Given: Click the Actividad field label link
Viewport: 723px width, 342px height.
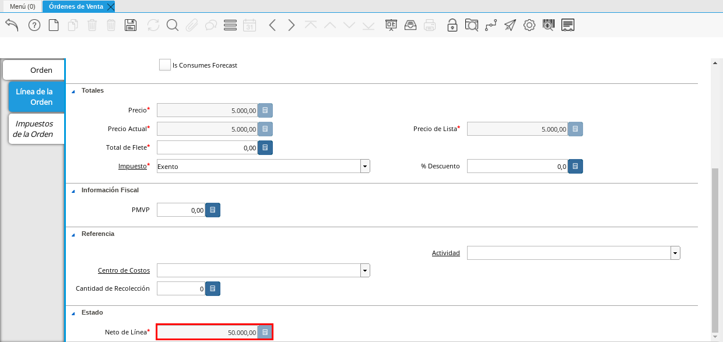Looking at the screenshot, I should click(445, 253).
